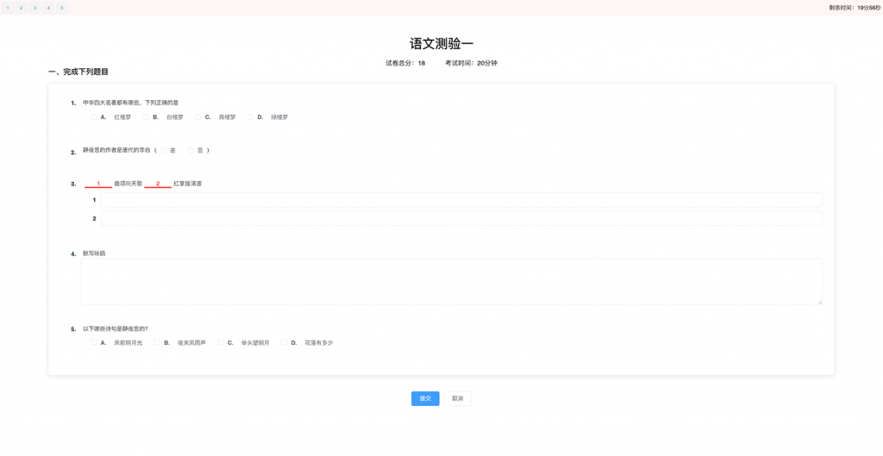Click section heading 一、完成下列题目
The width and height of the screenshot is (883, 456).
click(x=78, y=72)
